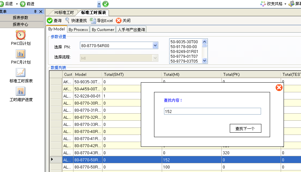Click the PN list scrollbar thumb

pyautogui.click(x=204, y=46)
